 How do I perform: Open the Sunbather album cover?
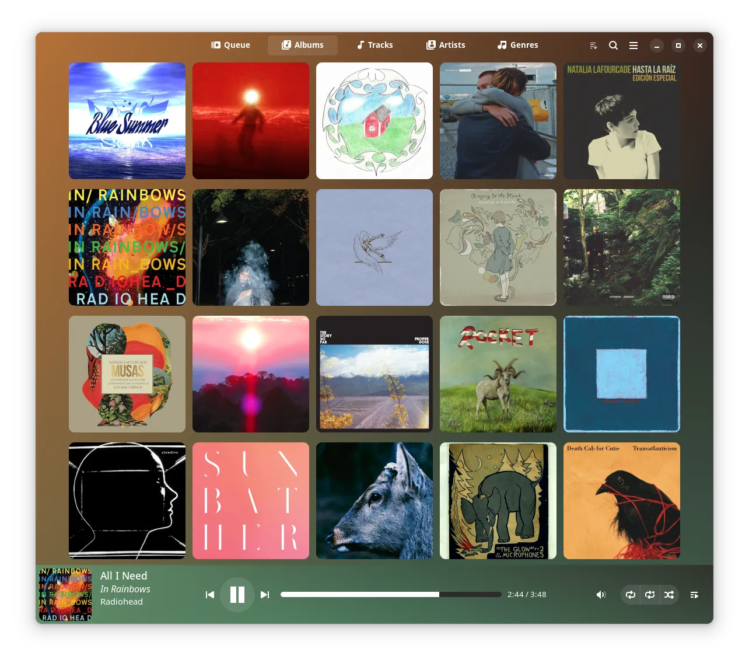coord(251,501)
